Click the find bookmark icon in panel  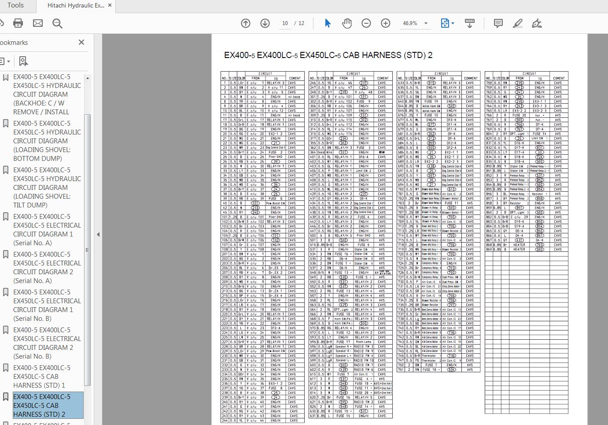tap(23, 61)
